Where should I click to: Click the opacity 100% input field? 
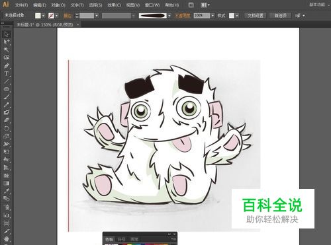point(202,16)
